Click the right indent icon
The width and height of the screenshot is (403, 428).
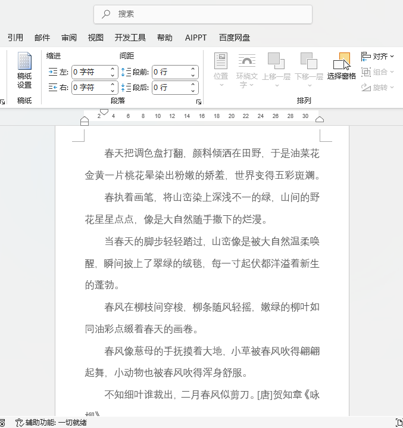pos(53,88)
